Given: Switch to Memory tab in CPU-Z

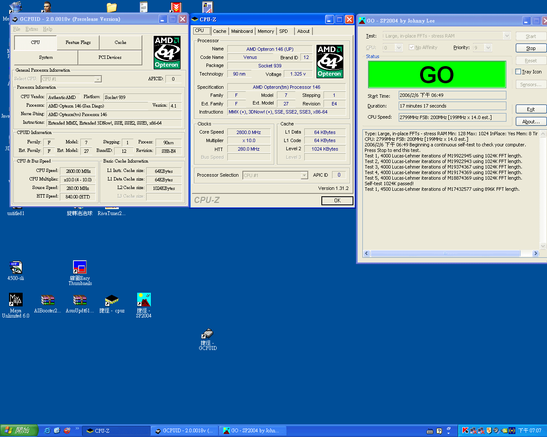Looking at the screenshot, I should coord(266,31).
